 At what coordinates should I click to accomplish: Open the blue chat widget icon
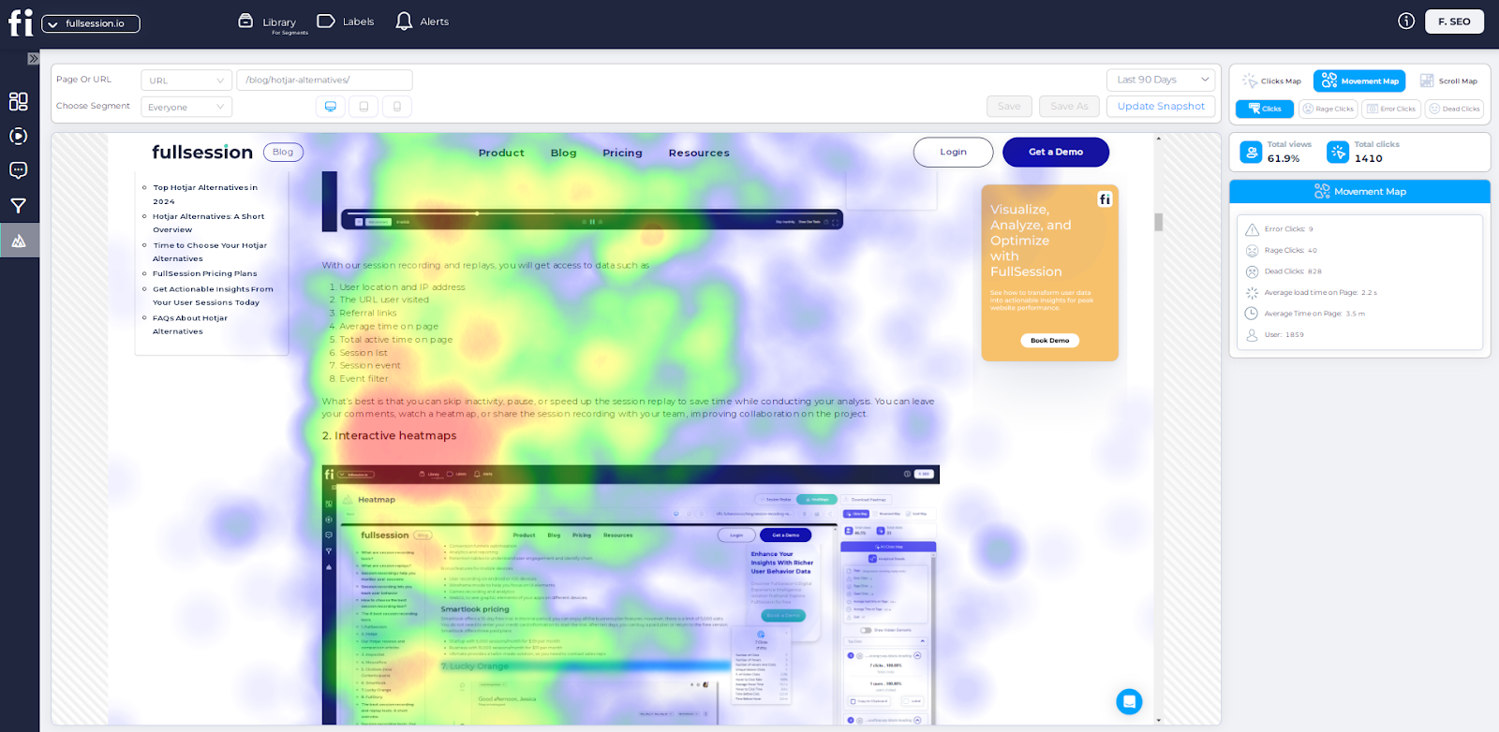[x=1129, y=701]
